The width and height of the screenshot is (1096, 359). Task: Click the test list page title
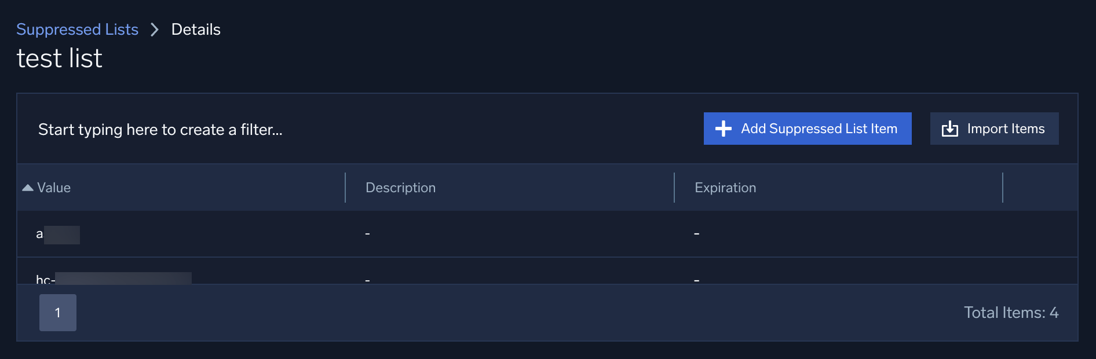tap(59, 57)
